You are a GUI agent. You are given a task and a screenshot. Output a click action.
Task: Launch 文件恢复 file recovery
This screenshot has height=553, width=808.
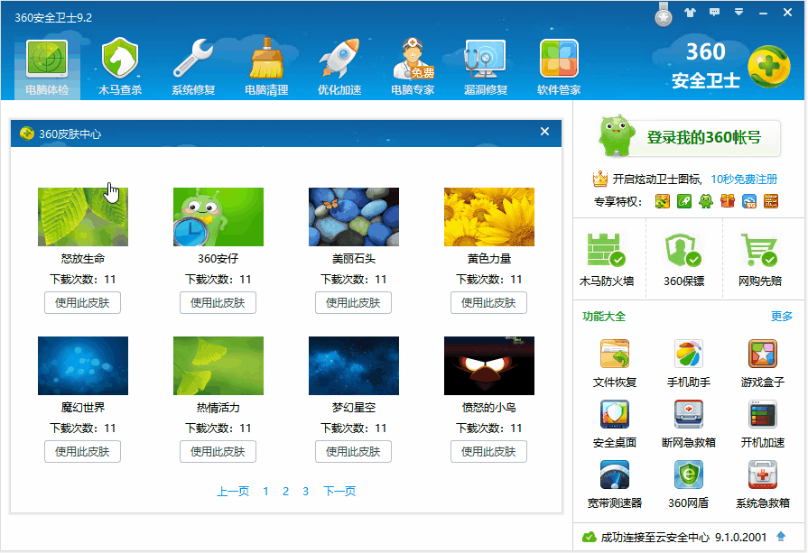[615, 363]
